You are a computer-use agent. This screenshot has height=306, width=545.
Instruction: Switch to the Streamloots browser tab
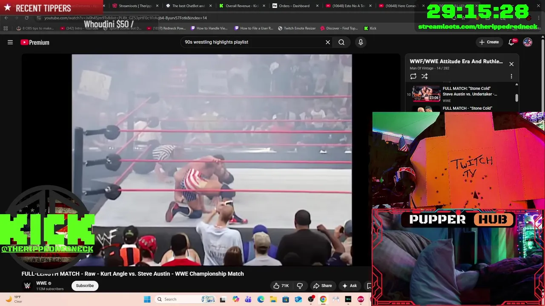135,6
